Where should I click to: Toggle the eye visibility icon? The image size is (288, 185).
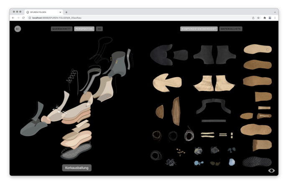pos(271,170)
